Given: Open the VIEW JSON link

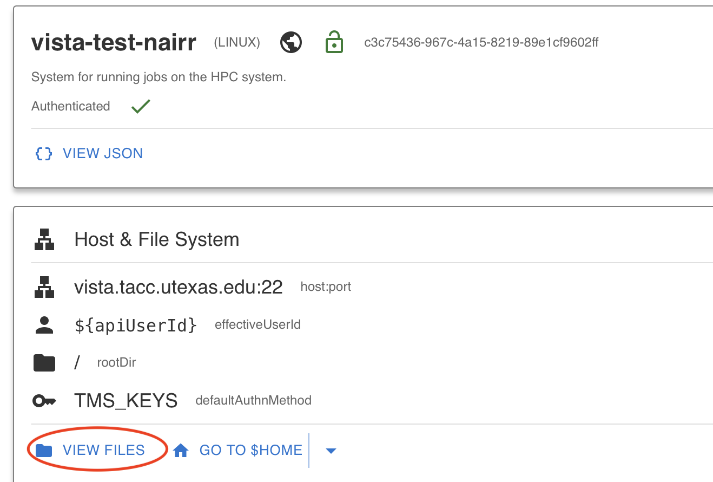Looking at the screenshot, I should click(89, 154).
